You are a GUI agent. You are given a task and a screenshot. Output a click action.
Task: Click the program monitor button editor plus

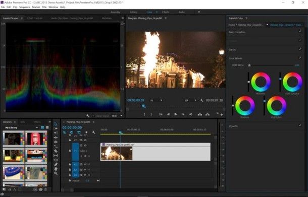222,115
